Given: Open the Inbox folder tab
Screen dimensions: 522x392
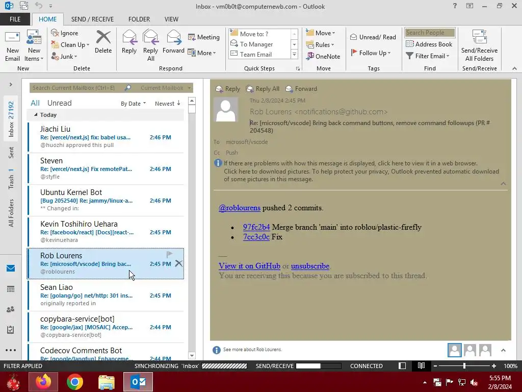Looking at the screenshot, I should pyautogui.click(x=11, y=119).
